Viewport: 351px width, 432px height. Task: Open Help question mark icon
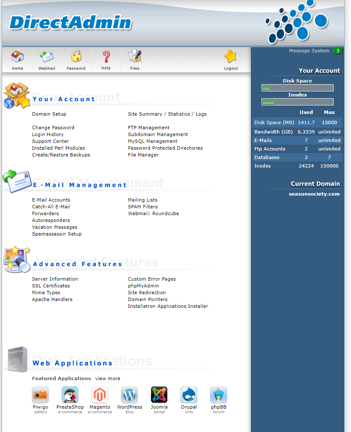coord(106,57)
